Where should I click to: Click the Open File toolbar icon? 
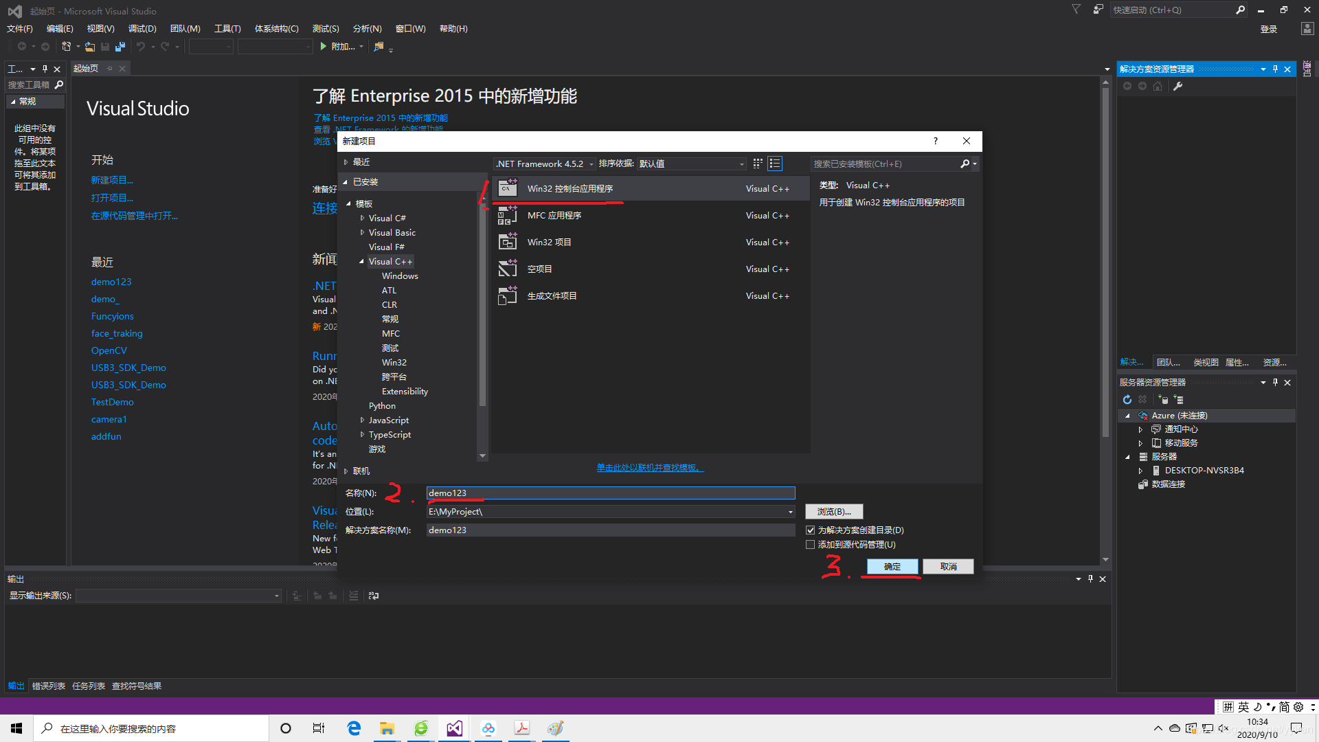(90, 47)
